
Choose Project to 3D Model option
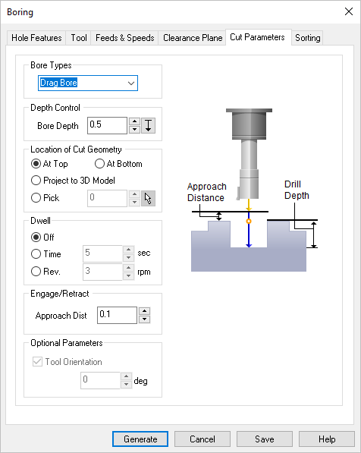coord(36,181)
